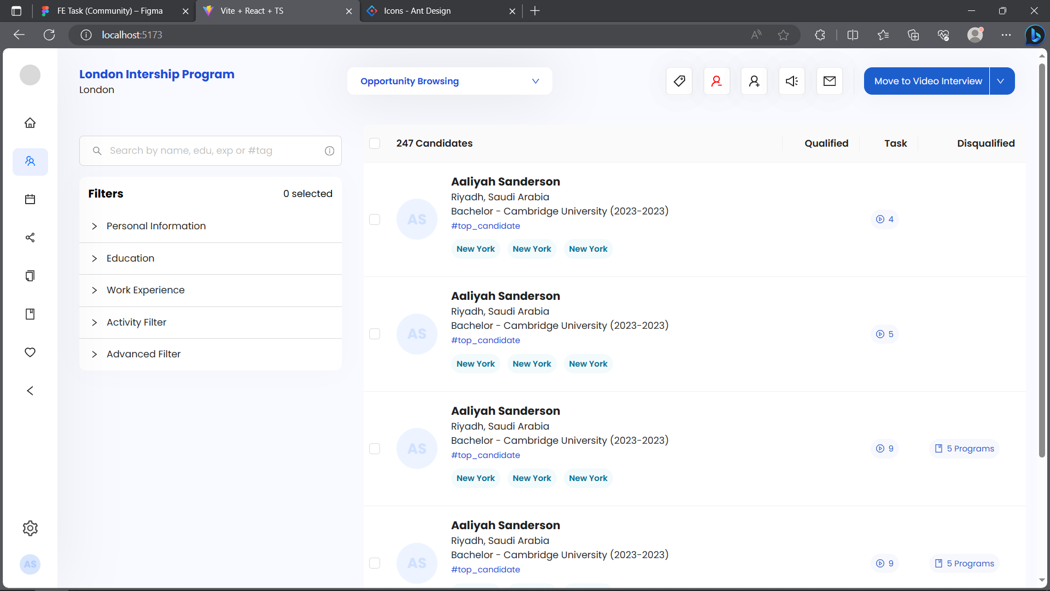Open the #top_candidate tag link
The image size is (1050, 591).
(x=485, y=225)
